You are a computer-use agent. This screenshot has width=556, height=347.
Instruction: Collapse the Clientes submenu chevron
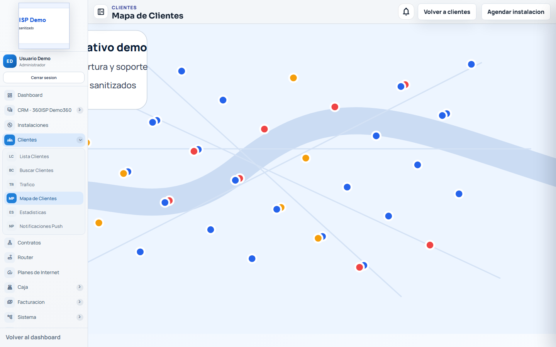[80, 140]
